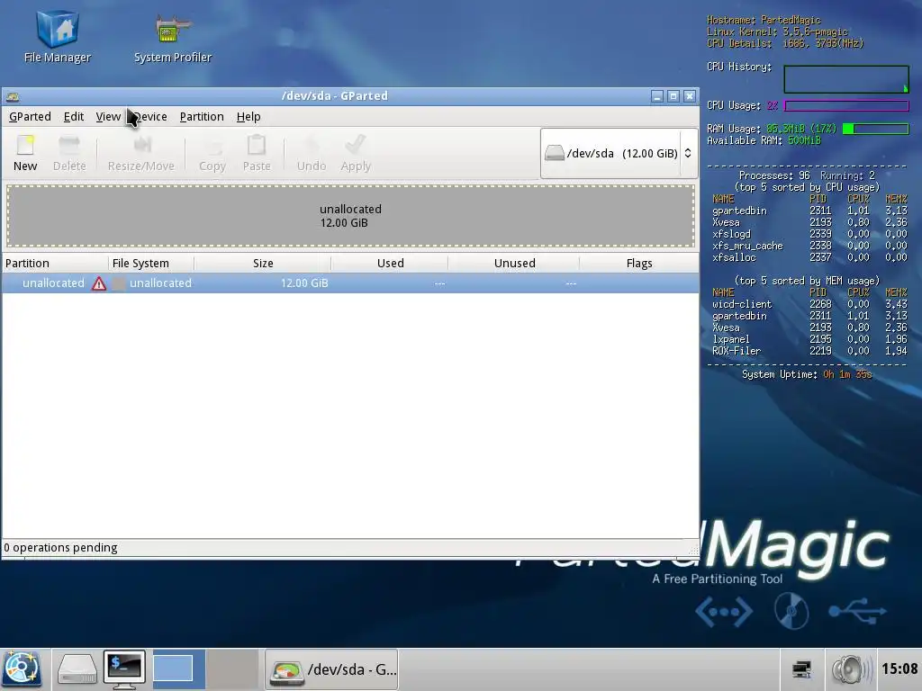922x691 pixels.
Task: Click the /dev/sda GParted taskbar button
Action: [x=331, y=669]
